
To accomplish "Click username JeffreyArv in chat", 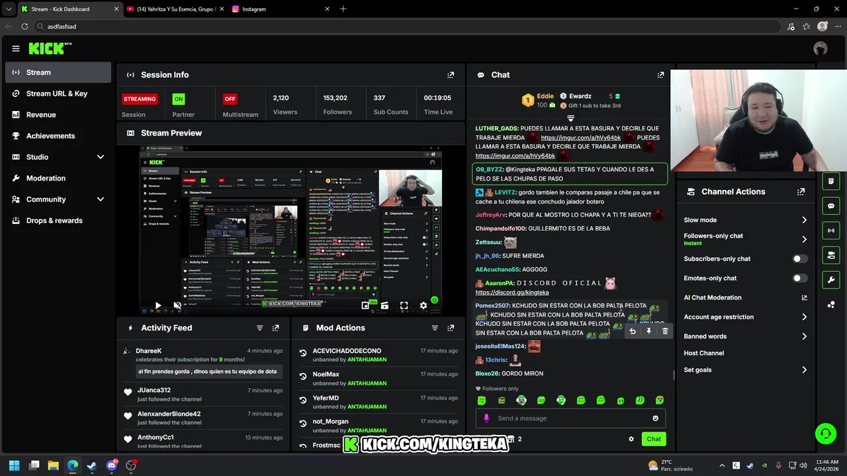I will [x=490, y=215].
